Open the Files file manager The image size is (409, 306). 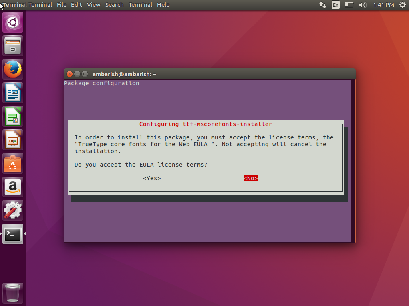(x=12, y=45)
